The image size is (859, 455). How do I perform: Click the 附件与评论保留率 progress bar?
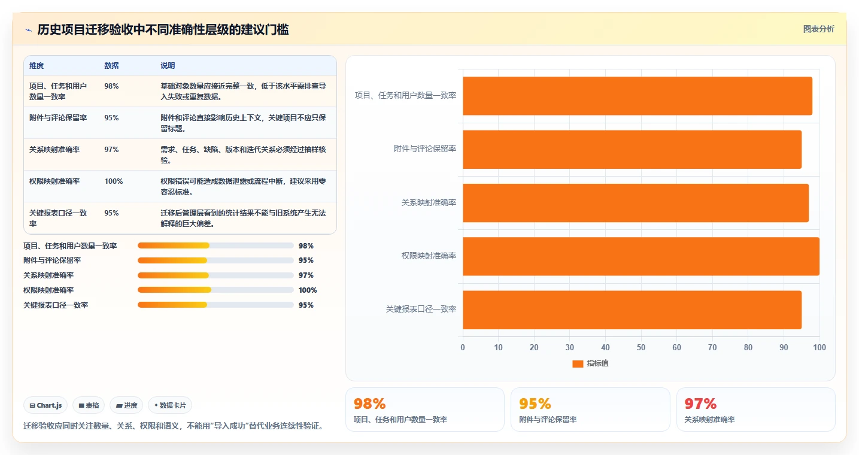(215, 260)
